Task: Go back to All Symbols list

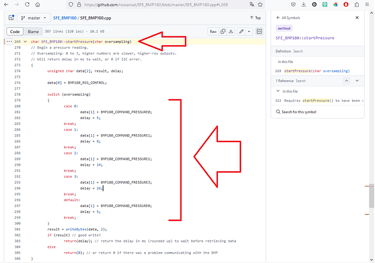Action: [x=288, y=18]
